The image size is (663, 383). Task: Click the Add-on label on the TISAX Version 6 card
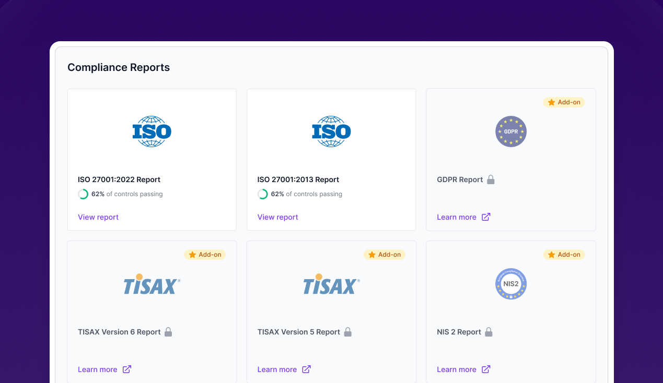click(x=210, y=255)
